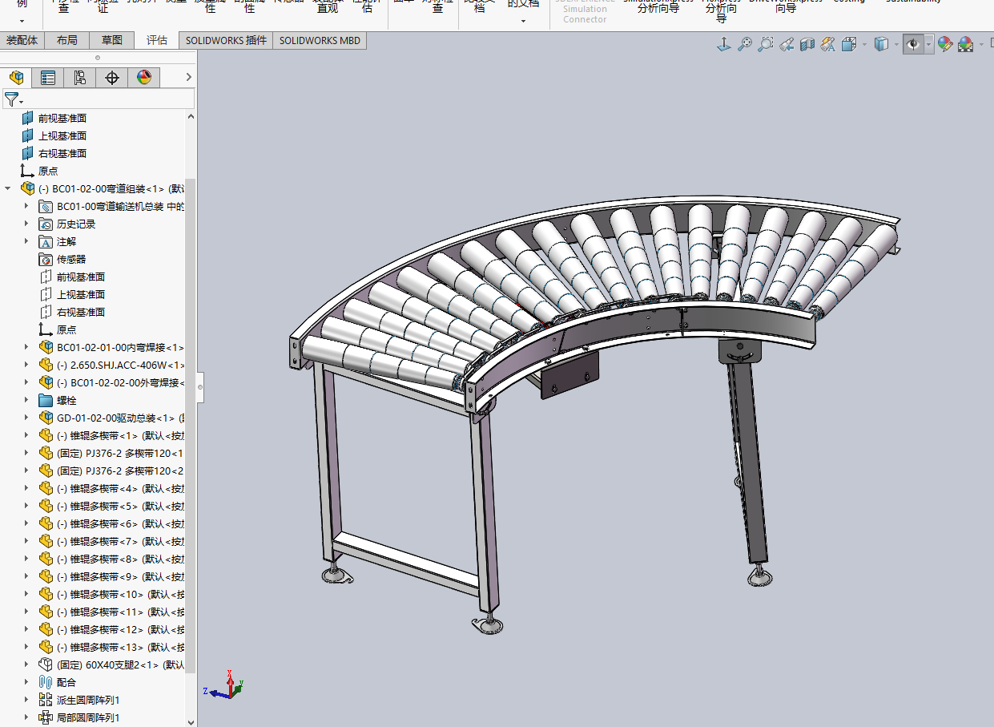Collapse the BC01-02-00弯道组装 assembly node
This screenshot has width=994, height=727.
(8, 188)
